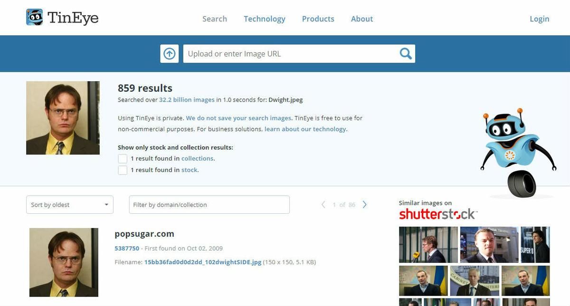Open the Products menu item
Image resolution: width=570 pixels, height=306 pixels.
click(x=318, y=19)
